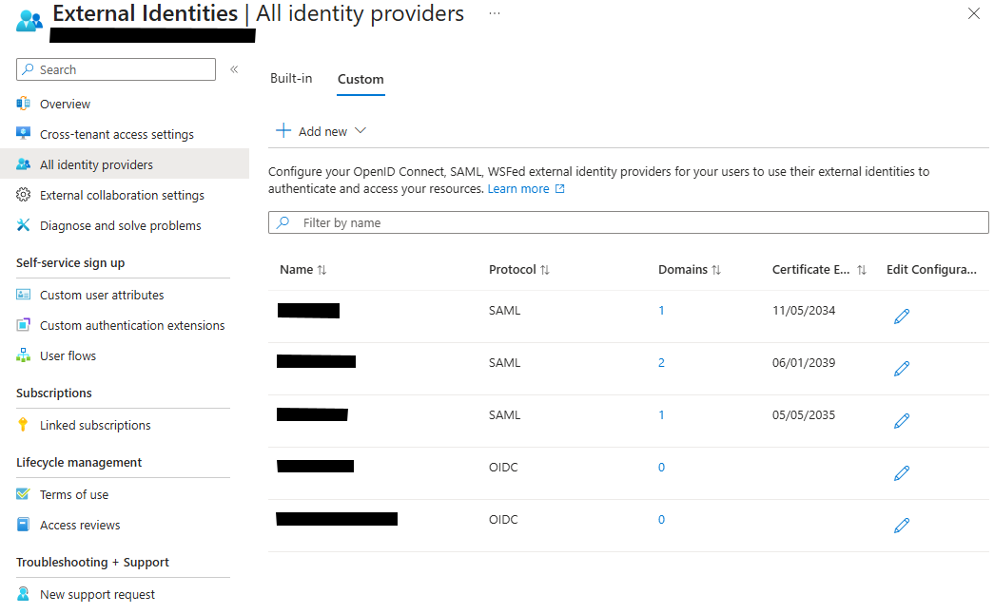Switch to the Built-in tab
994x614 pixels.
pyautogui.click(x=291, y=78)
